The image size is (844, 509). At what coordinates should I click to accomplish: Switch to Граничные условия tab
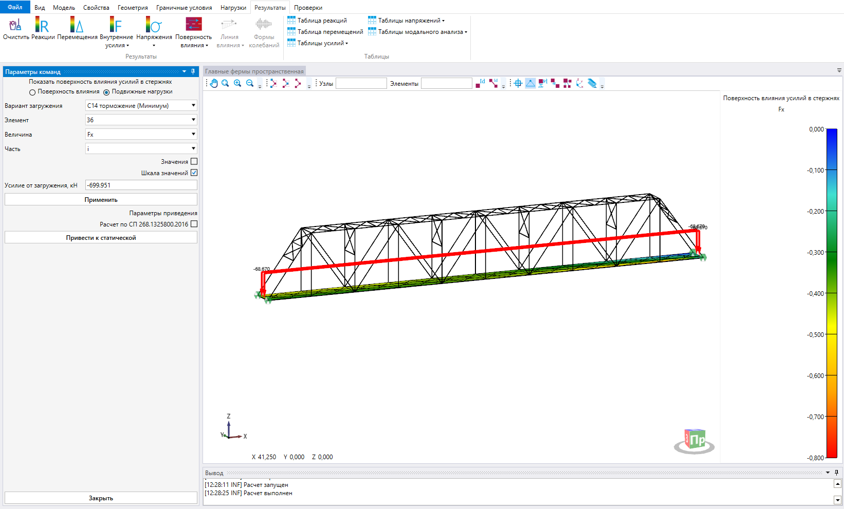[x=184, y=8]
